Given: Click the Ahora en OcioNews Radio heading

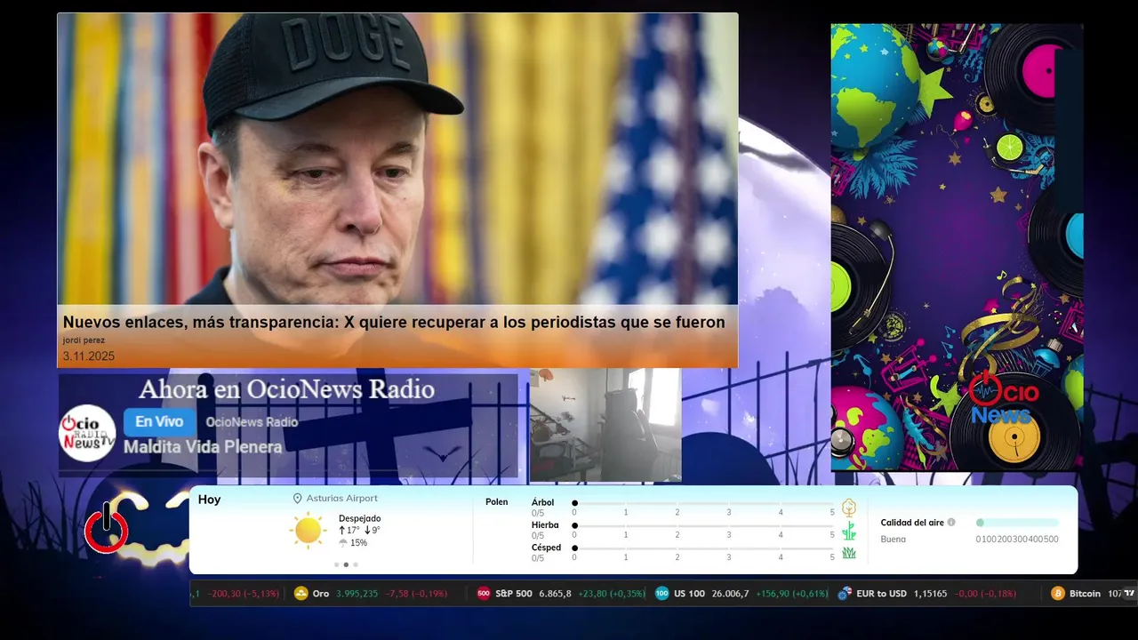Looking at the screenshot, I should pyautogui.click(x=287, y=389).
